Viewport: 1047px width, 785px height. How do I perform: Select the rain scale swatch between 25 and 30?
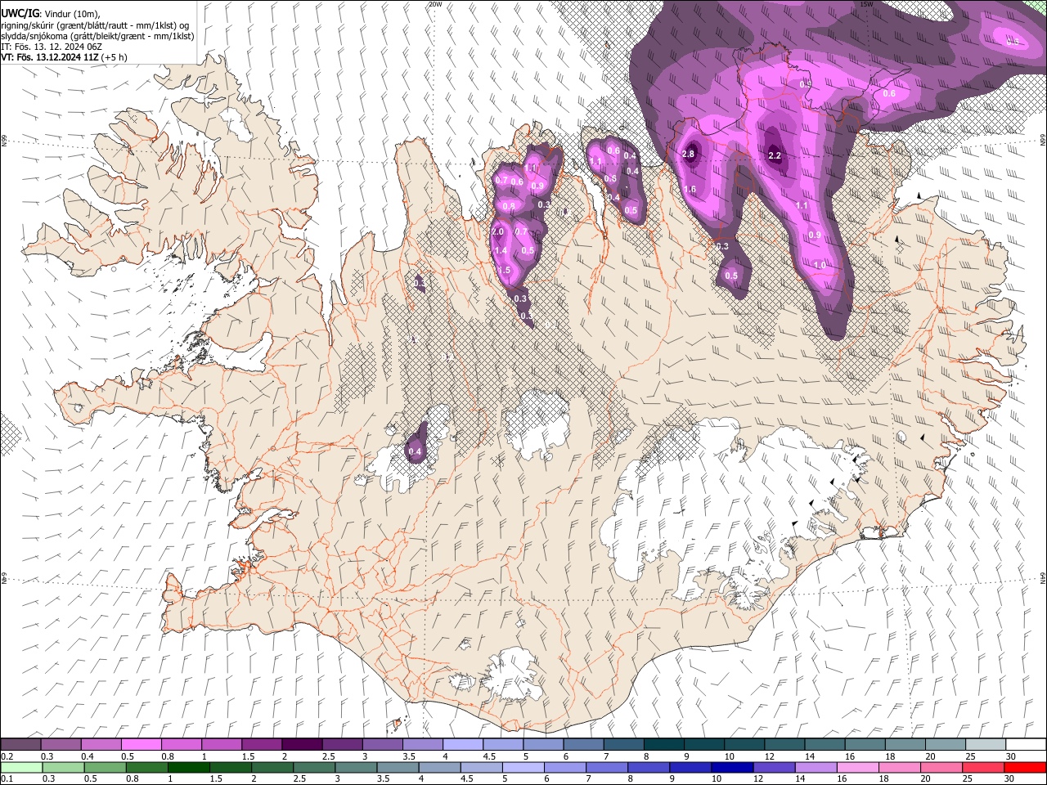(983, 767)
